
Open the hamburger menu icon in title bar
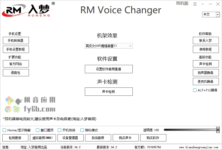pos(195,4)
